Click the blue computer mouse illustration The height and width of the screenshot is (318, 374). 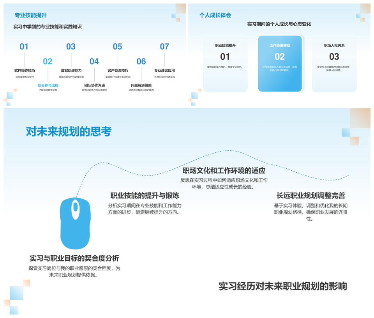coord(75,224)
